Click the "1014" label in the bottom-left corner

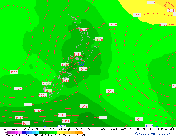coord(26,123)
